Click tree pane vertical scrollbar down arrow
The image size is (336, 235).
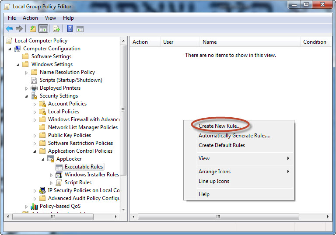click(x=123, y=210)
